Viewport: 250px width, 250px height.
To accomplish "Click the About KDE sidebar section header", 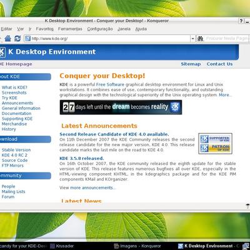I will [x=26, y=77].
